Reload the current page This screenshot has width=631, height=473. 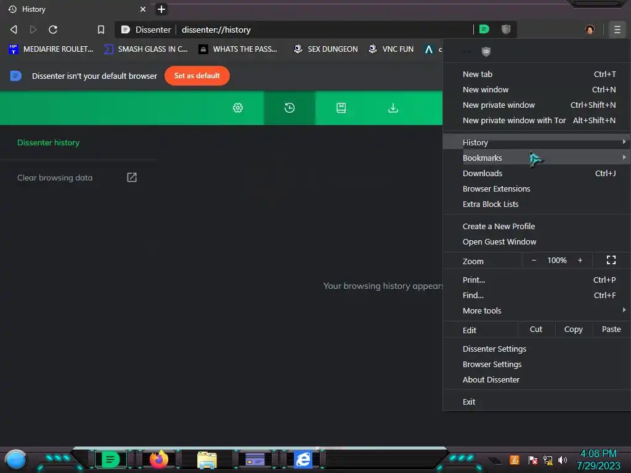coord(53,30)
